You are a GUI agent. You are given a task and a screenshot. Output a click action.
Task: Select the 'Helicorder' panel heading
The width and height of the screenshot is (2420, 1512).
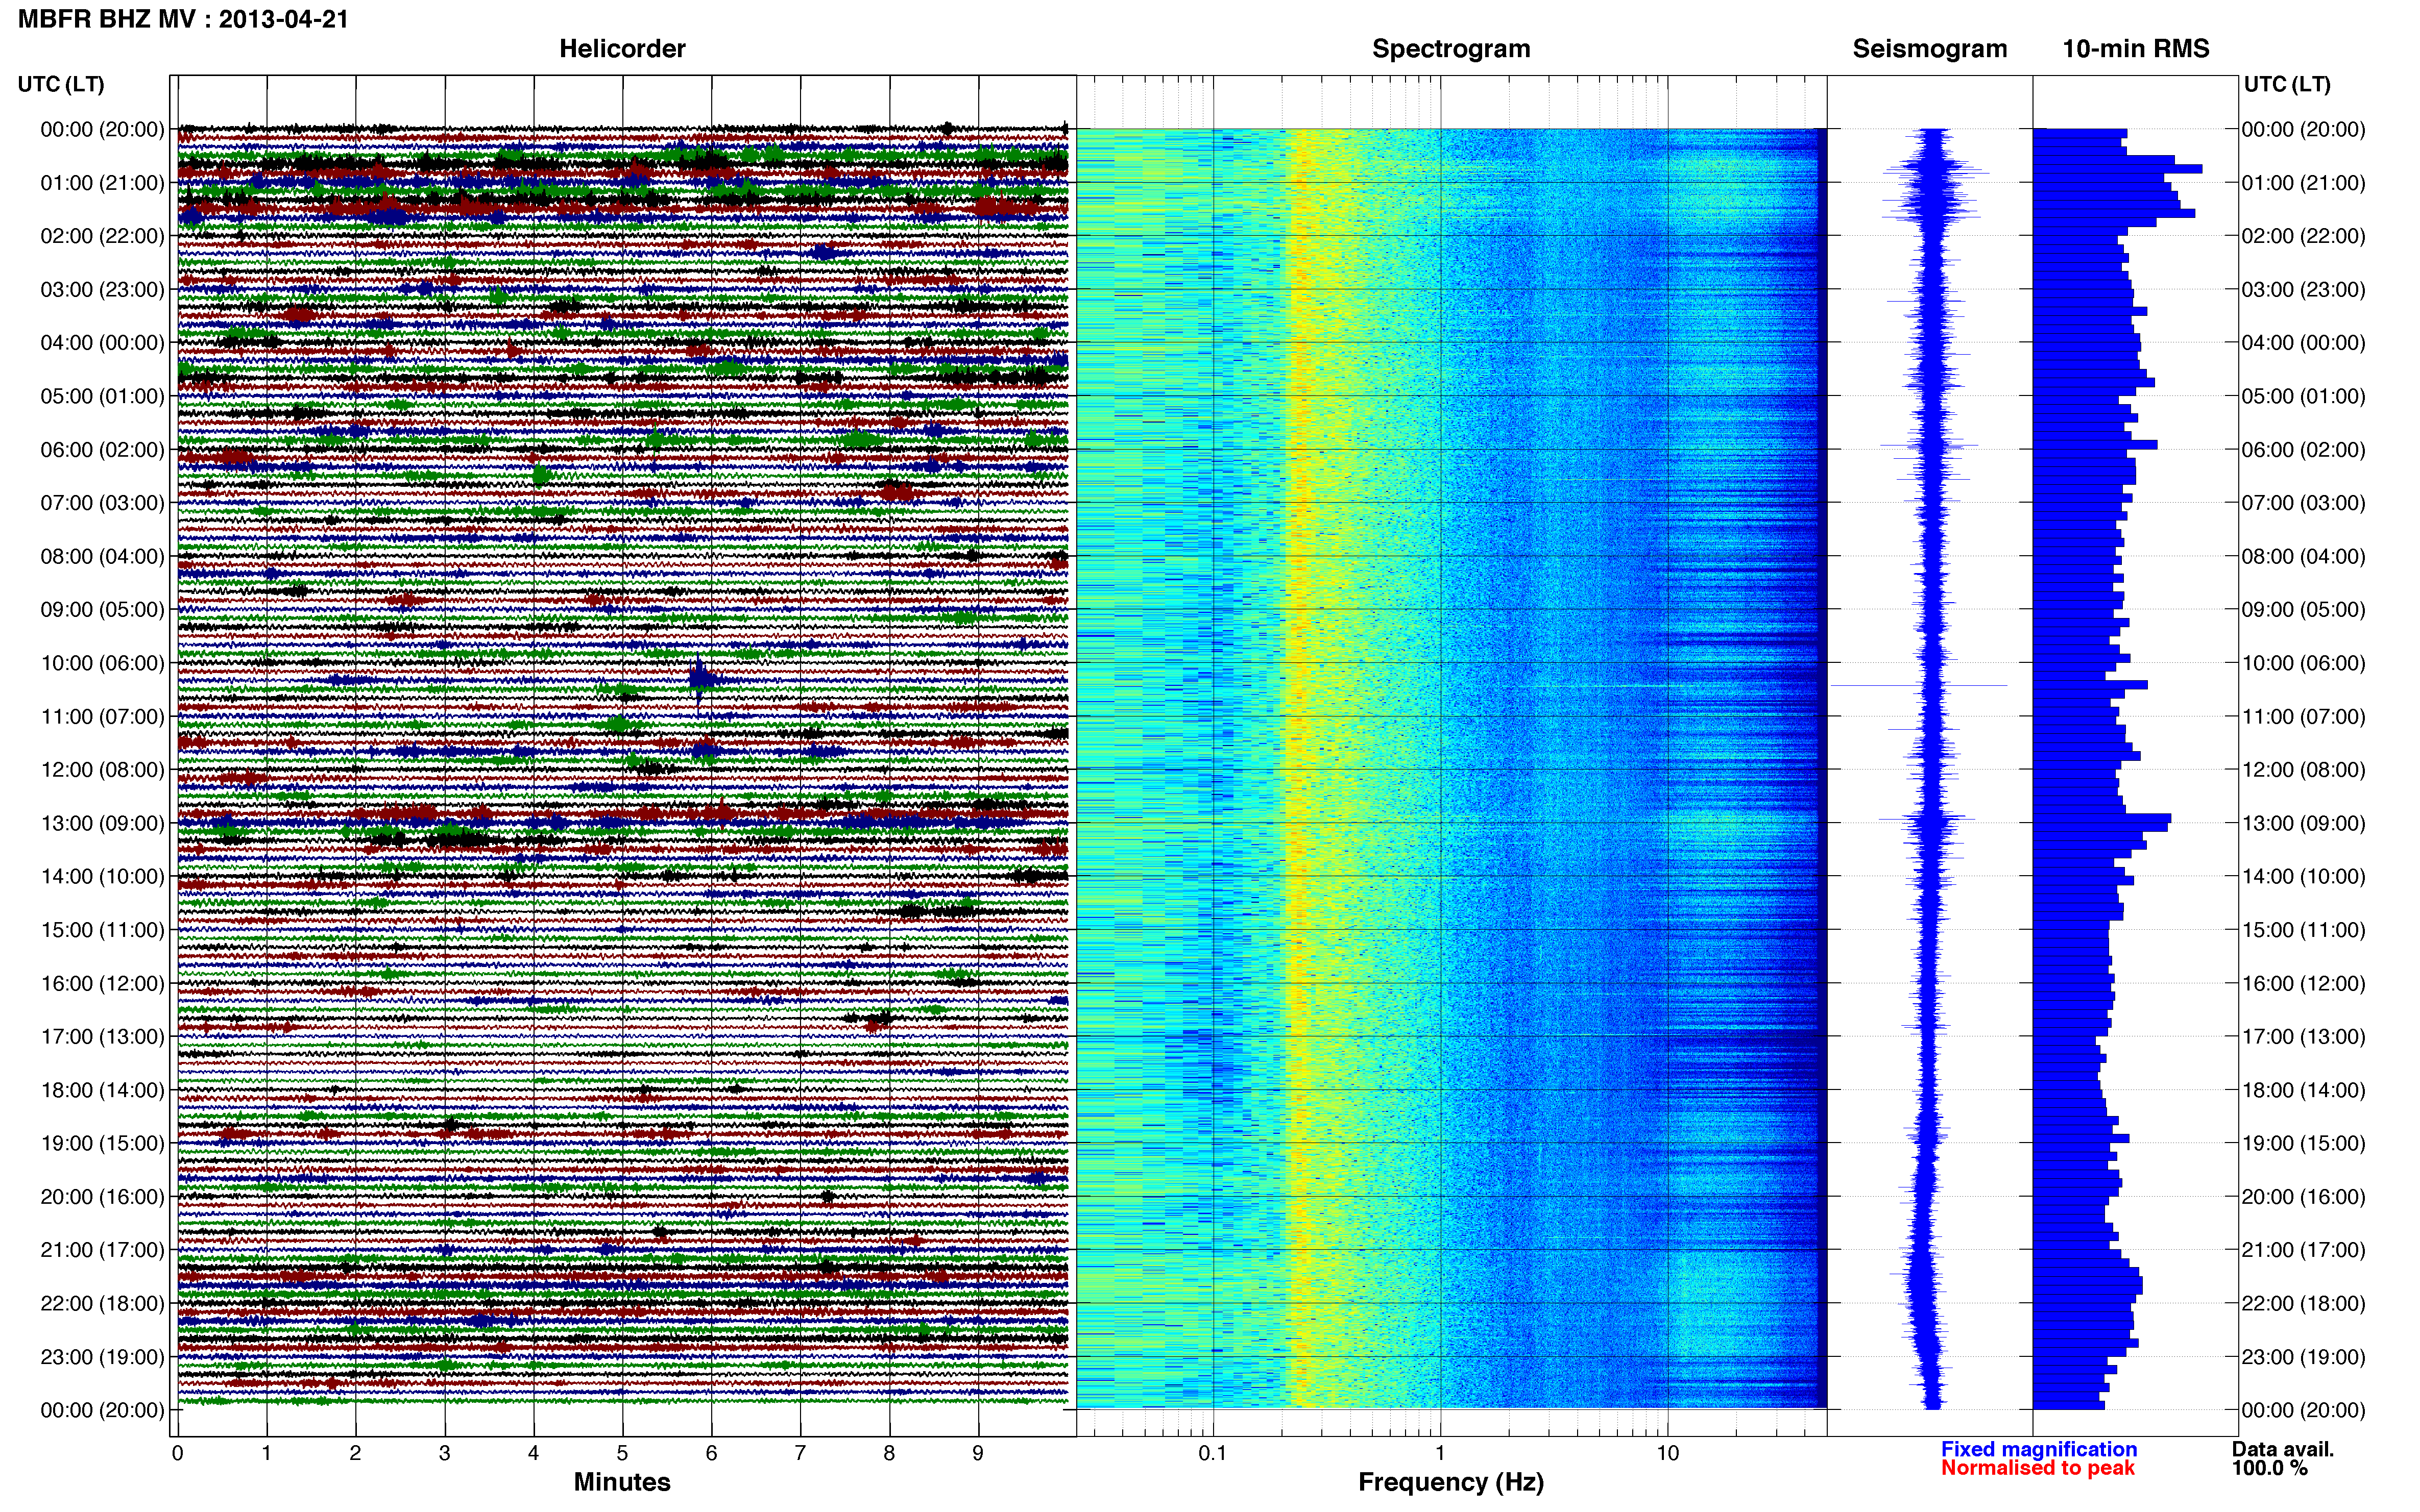point(622,49)
